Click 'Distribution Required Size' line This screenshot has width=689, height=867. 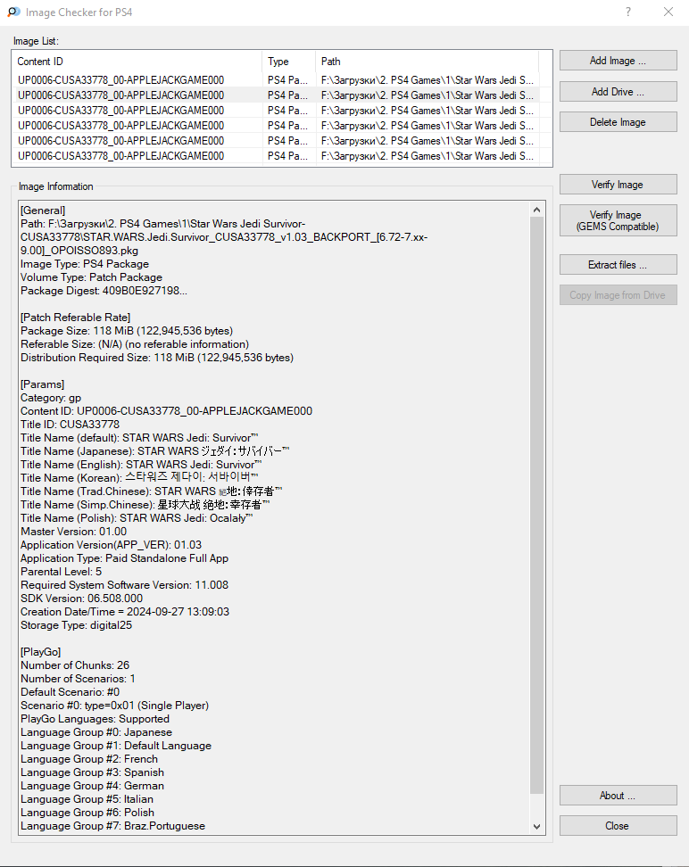(157, 358)
